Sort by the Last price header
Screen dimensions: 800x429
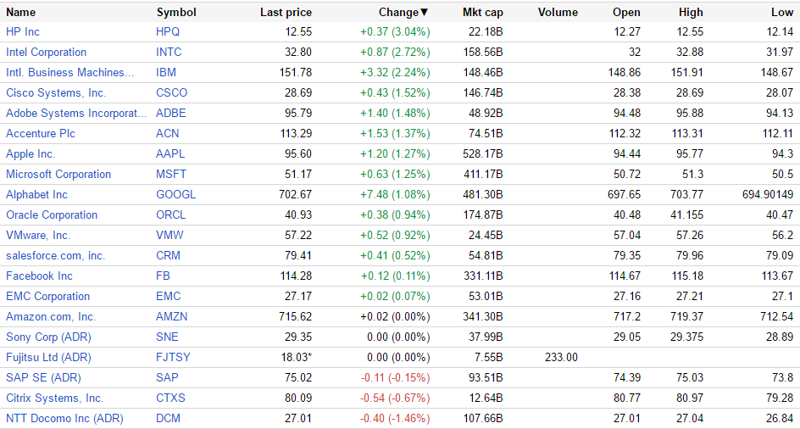tap(286, 13)
